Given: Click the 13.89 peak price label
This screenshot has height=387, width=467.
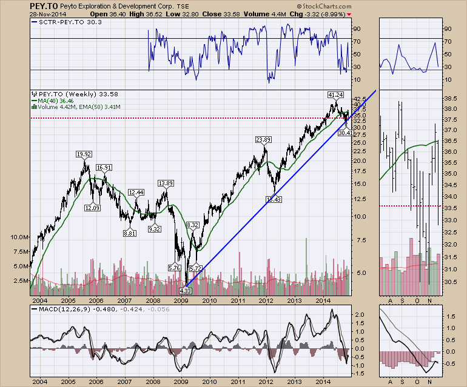Looking at the screenshot, I should pos(166,184).
